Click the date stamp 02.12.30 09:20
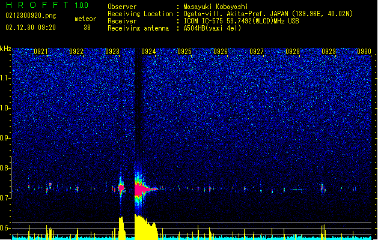The width and height of the screenshot is (378, 240). 31,28
